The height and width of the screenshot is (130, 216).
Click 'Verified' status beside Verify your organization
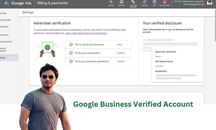tap(121, 53)
